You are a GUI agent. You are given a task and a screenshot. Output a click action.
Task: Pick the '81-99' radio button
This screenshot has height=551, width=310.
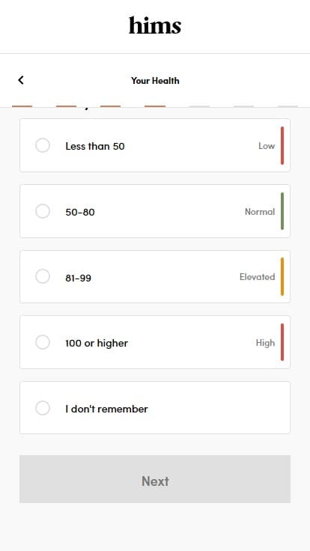click(43, 276)
